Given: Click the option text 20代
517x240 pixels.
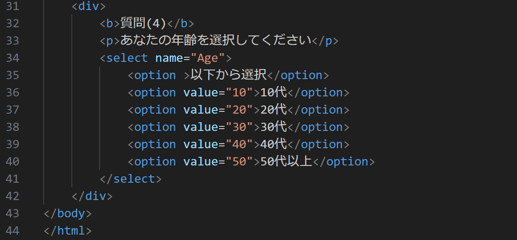Looking at the screenshot, I should click(x=274, y=110).
